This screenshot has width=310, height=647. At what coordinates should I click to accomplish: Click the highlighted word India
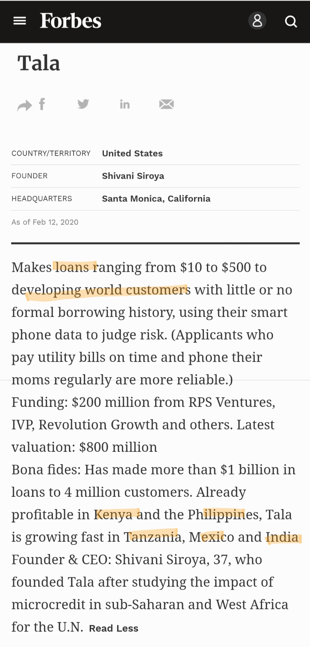(282, 537)
